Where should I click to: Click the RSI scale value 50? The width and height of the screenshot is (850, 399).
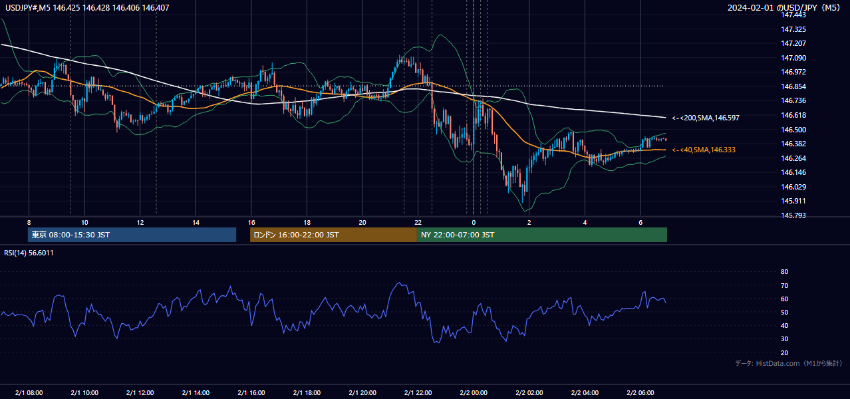(785, 313)
